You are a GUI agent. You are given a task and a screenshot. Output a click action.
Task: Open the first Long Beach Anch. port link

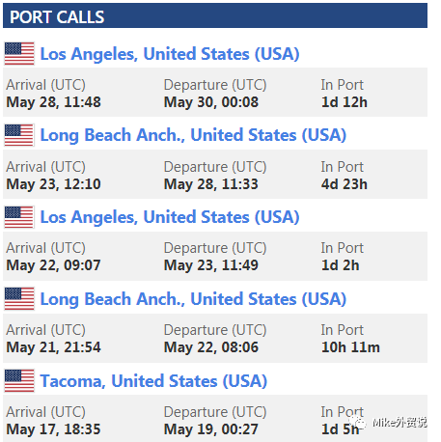(193, 135)
